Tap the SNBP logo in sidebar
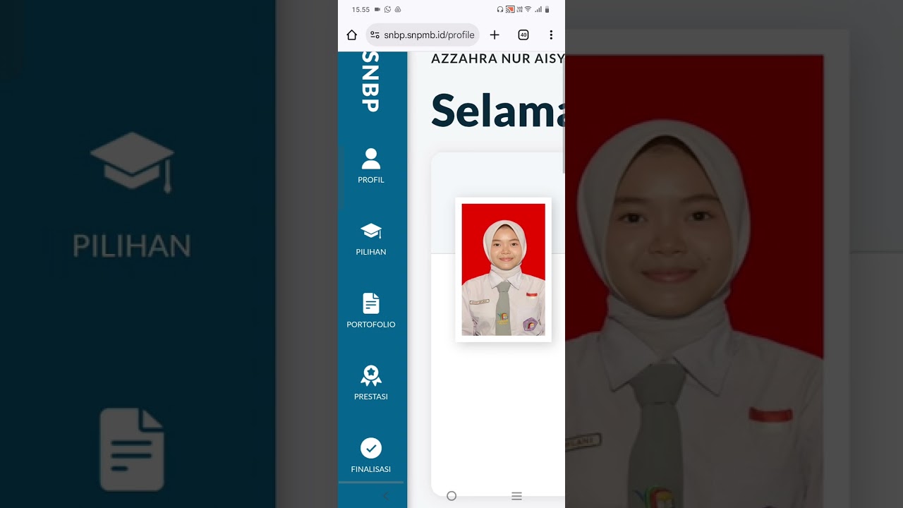Viewport: 903px width, 508px height. pos(371,81)
